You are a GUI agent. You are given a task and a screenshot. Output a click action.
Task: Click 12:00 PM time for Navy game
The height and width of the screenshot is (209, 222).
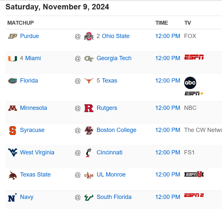click(168, 197)
